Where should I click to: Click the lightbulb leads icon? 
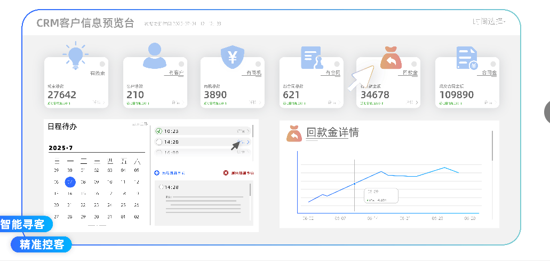[x=75, y=54]
